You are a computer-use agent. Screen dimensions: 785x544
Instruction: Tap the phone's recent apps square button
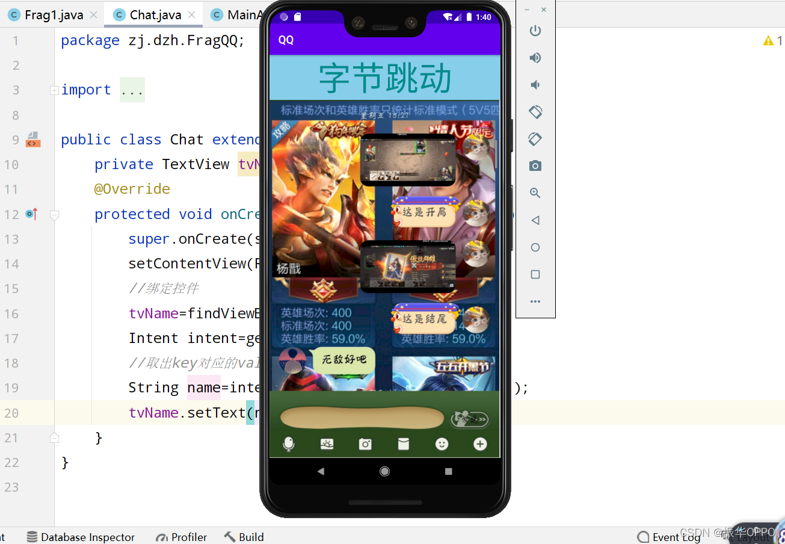click(449, 471)
